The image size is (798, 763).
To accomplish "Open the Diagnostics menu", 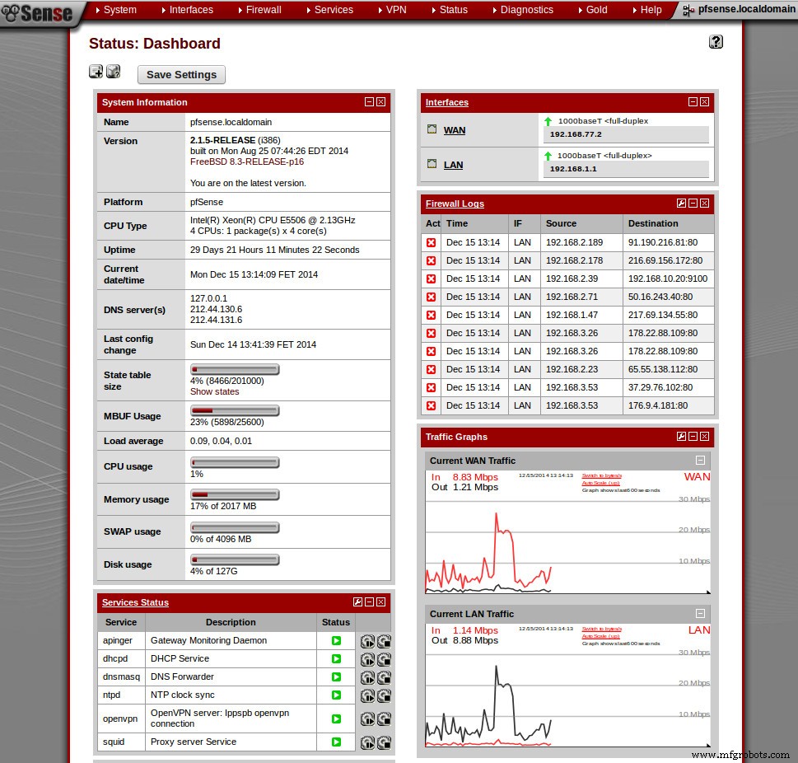I will pos(526,10).
